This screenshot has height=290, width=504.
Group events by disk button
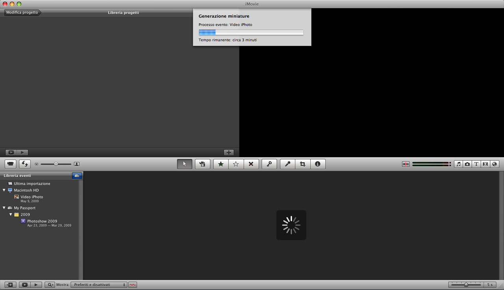77,176
